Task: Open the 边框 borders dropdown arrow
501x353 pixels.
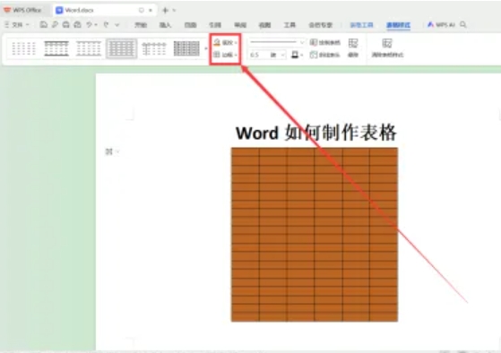Action: tap(236, 55)
